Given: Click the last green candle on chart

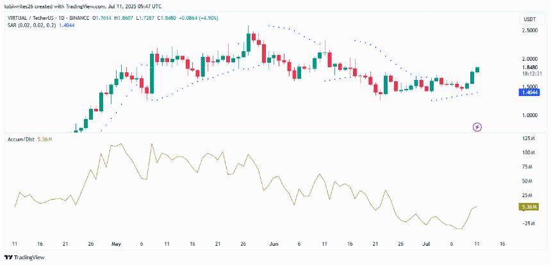Looking at the screenshot, I should pos(478,69).
